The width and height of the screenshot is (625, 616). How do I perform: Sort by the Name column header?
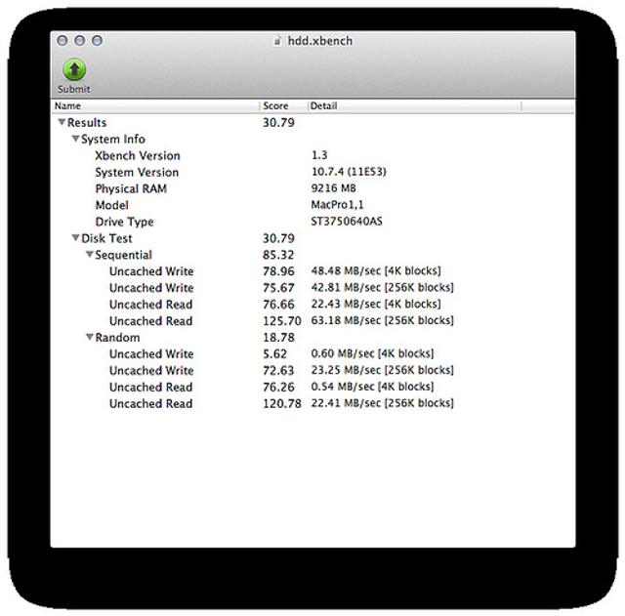155,106
